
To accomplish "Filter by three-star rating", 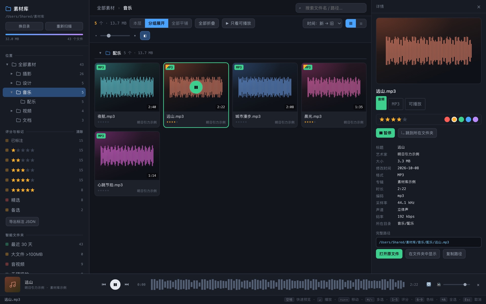I will 44,170.
